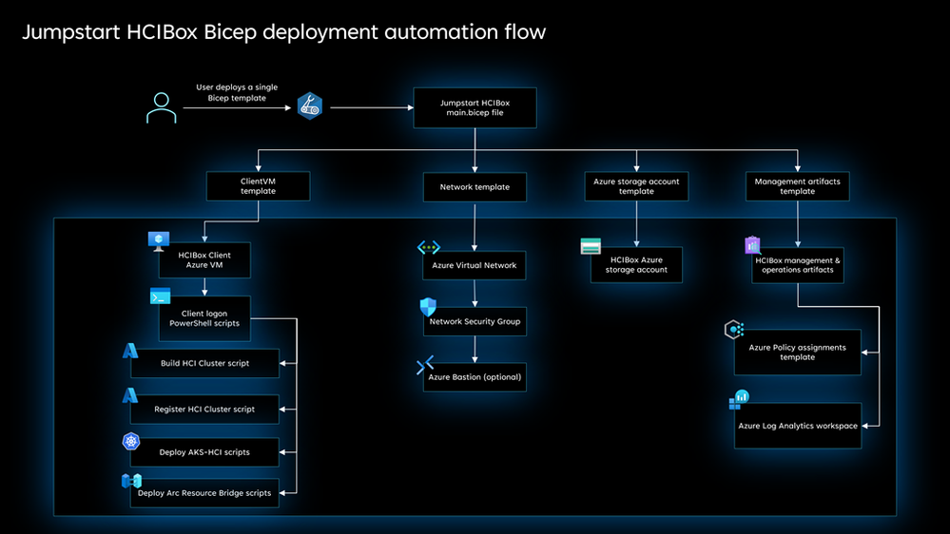Select the ClientVM template box

258,186
